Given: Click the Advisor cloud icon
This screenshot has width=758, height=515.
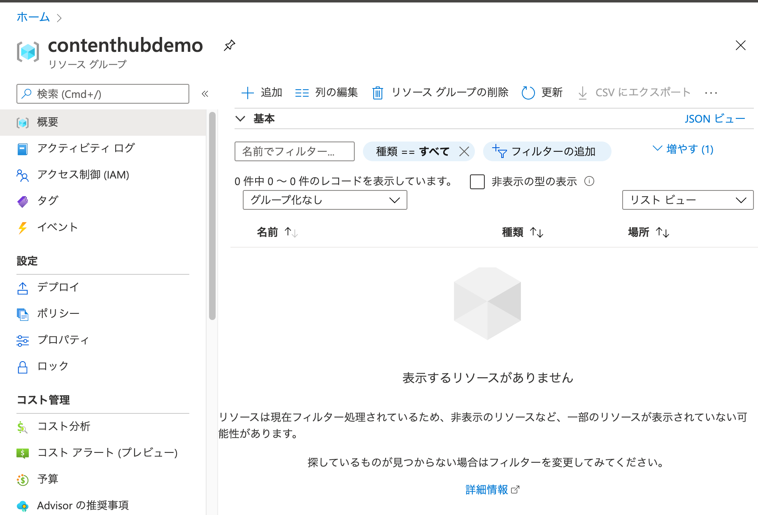Looking at the screenshot, I should [23, 506].
